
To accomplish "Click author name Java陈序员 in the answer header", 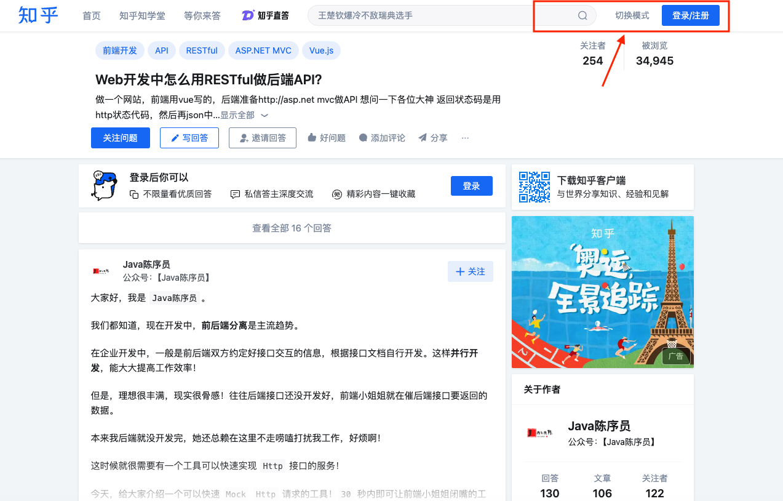I will 146,265.
